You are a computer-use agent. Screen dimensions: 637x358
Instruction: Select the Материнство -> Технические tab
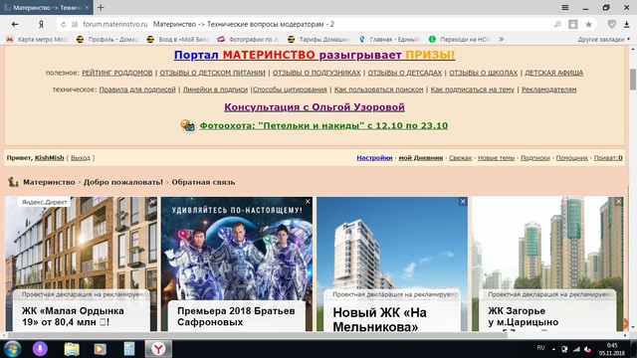tap(46, 7)
